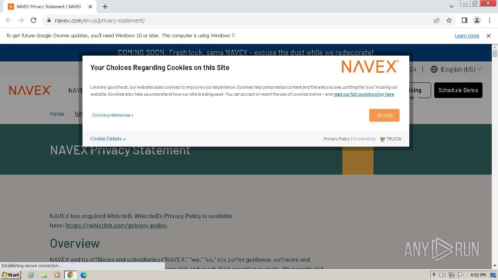The height and width of the screenshot is (280, 498).
Task: Bookmark this page with star icon
Action: point(449,21)
